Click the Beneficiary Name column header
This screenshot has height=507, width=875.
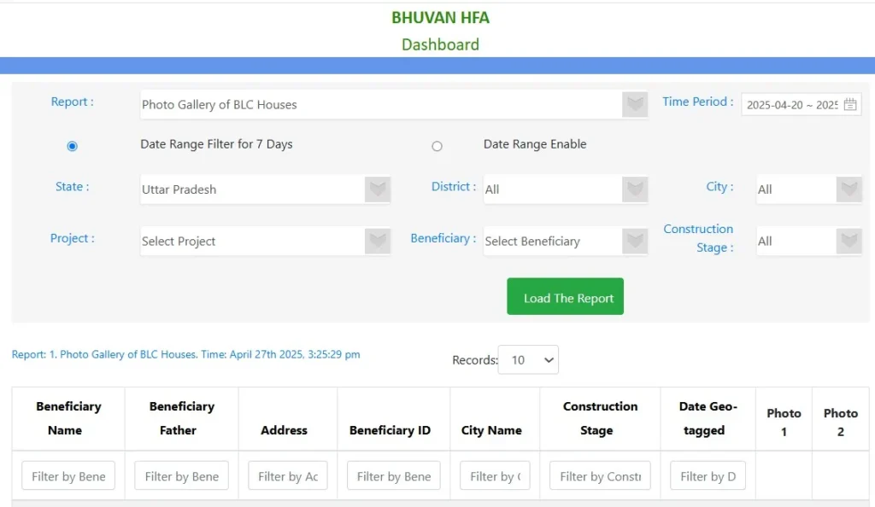68,418
